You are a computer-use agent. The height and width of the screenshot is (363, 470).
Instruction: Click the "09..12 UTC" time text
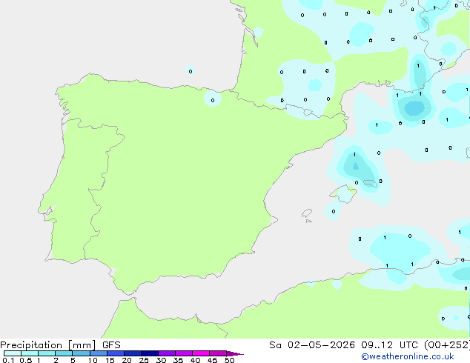click(x=389, y=345)
